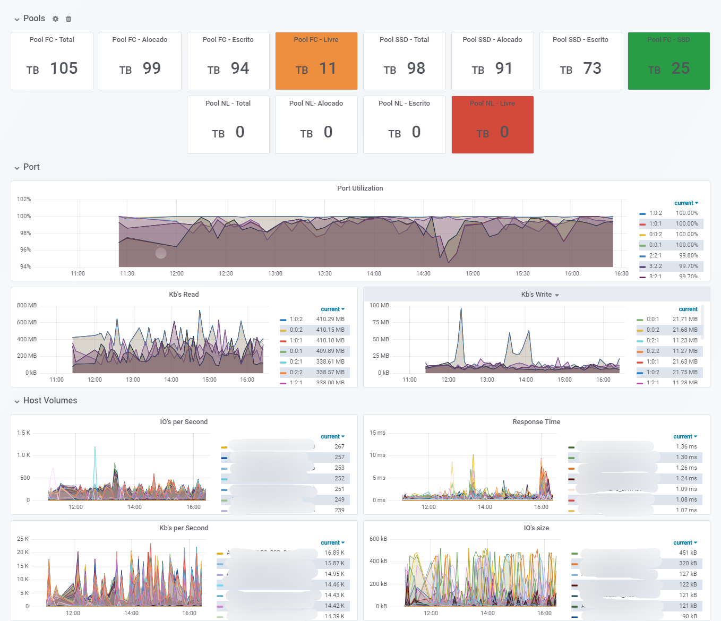This screenshot has width=721, height=621.
Task: Open Pool SSD - Alocado panel menu
Action: coord(492,40)
